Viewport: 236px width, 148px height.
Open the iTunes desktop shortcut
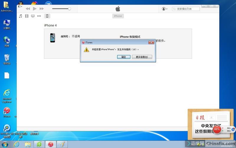[7, 112]
